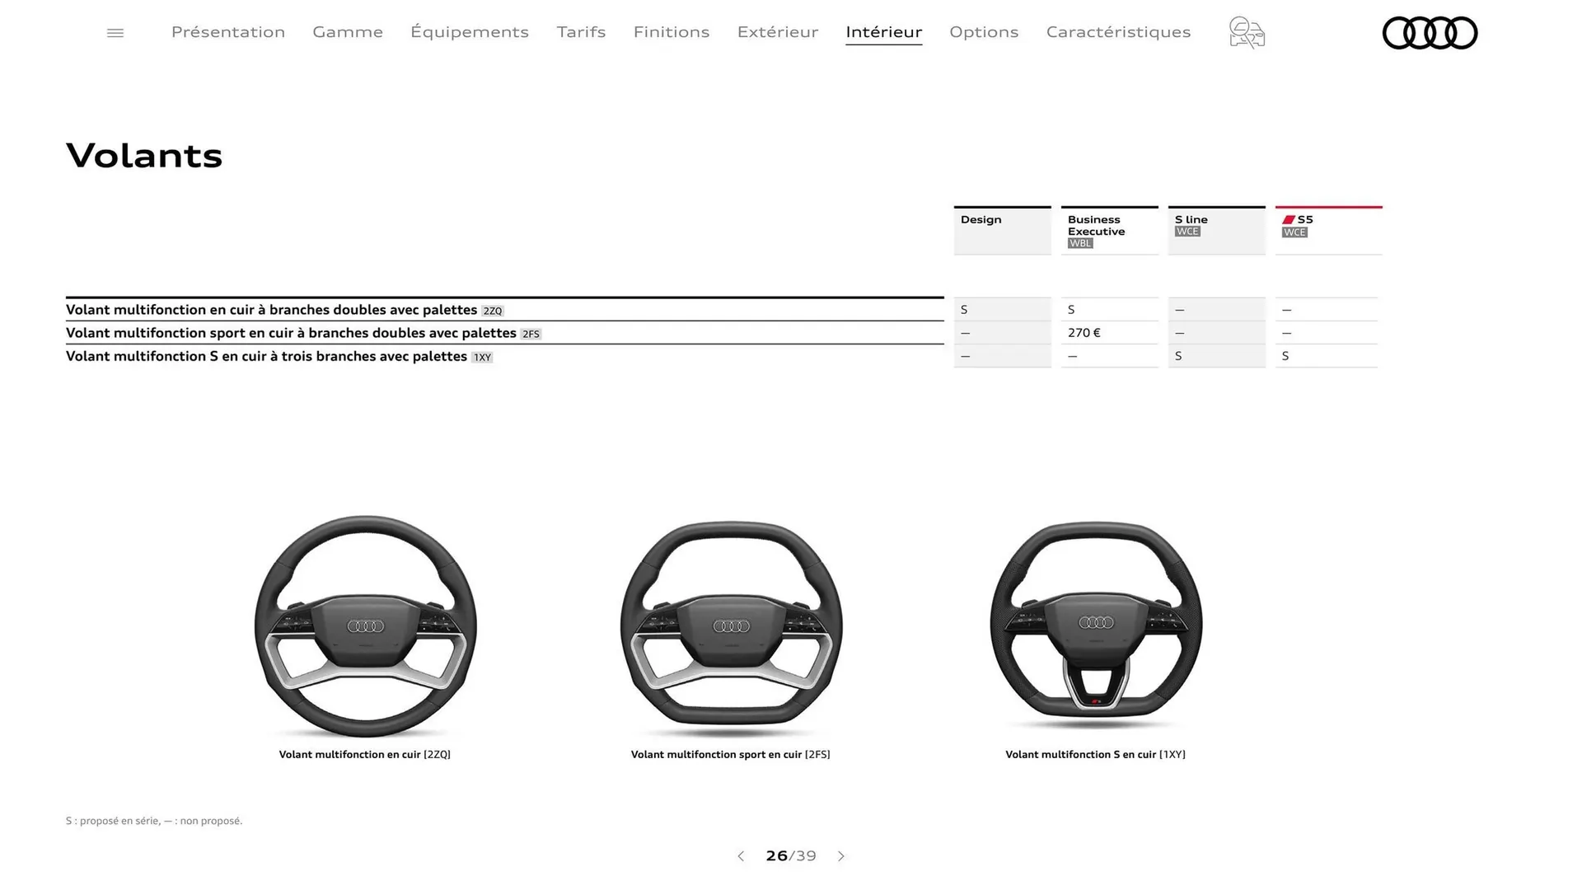Click the 26/39 page indicator
The width and height of the screenshot is (1582, 890).
pyautogui.click(x=790, y=856)
